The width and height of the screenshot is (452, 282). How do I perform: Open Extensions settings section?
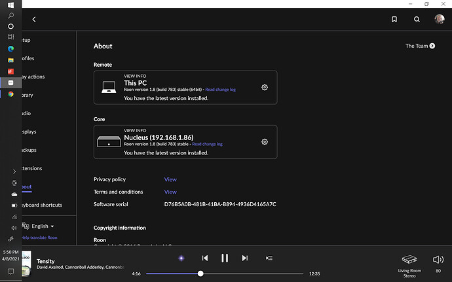pos(32,168)
